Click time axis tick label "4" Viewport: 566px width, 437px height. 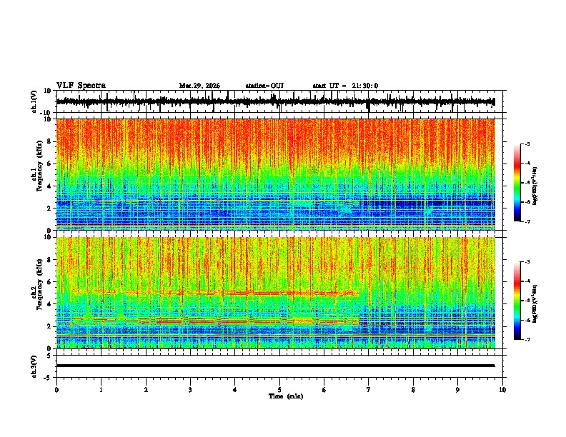pyautogui.click(x=235, y=390)
